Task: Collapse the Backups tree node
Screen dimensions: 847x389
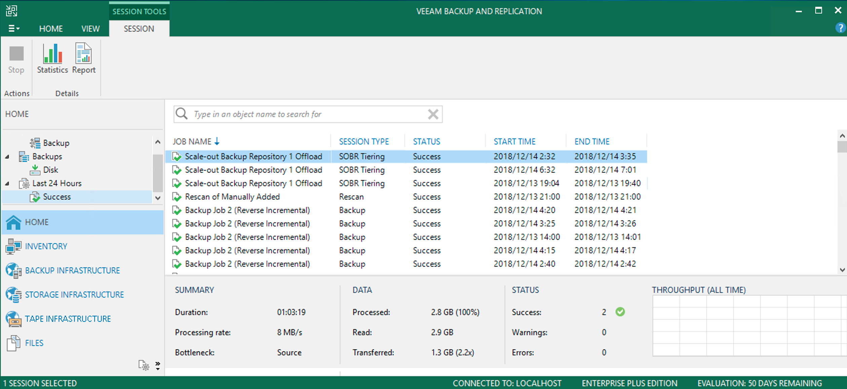Action: point(7,156)
